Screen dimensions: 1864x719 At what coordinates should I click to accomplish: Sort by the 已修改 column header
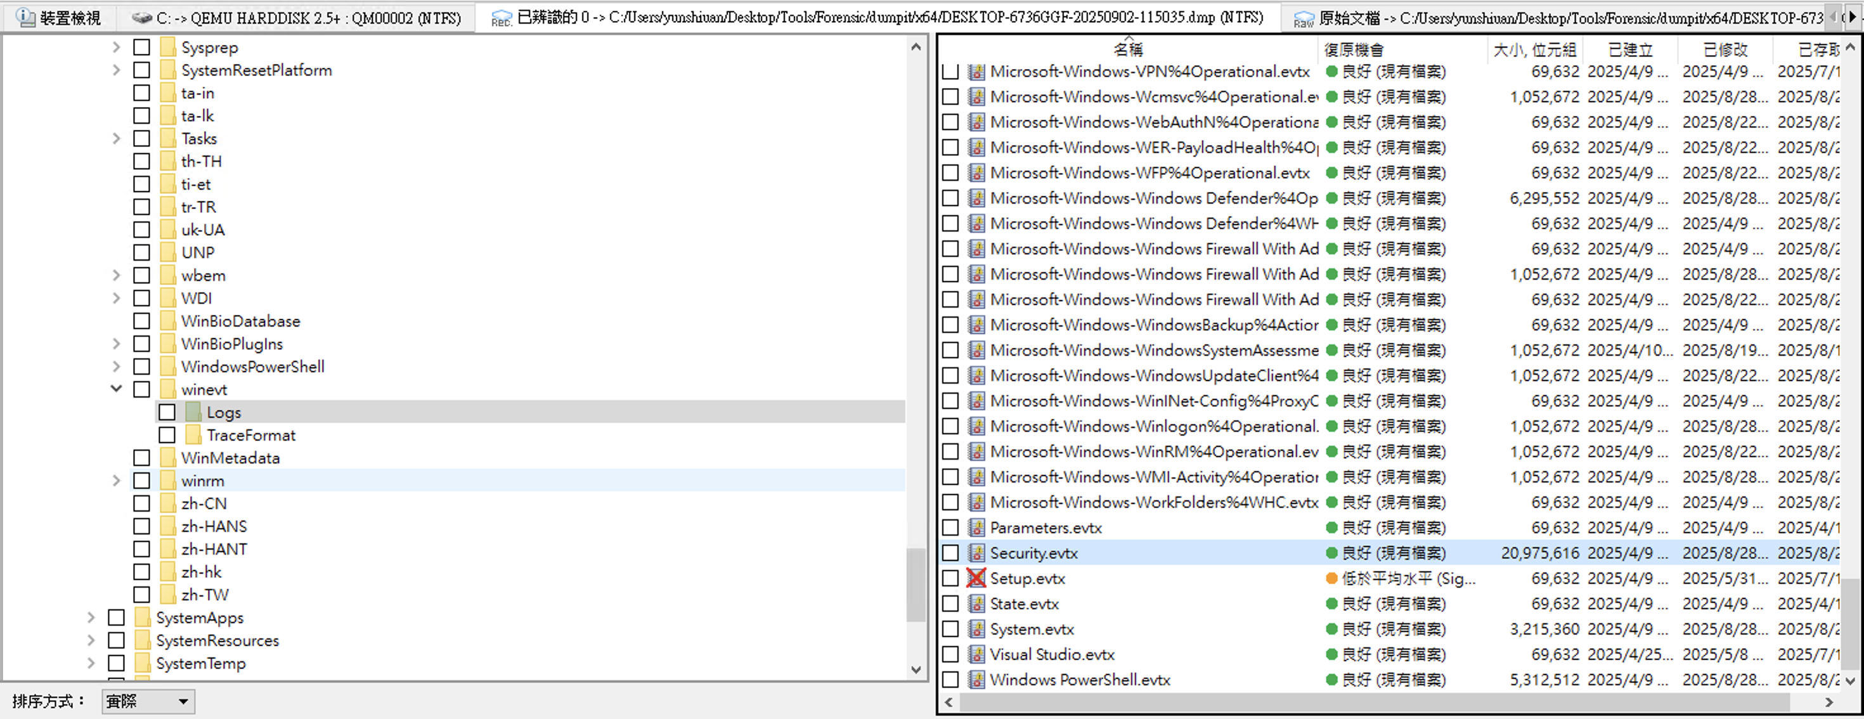click(x=1725, y=49)
